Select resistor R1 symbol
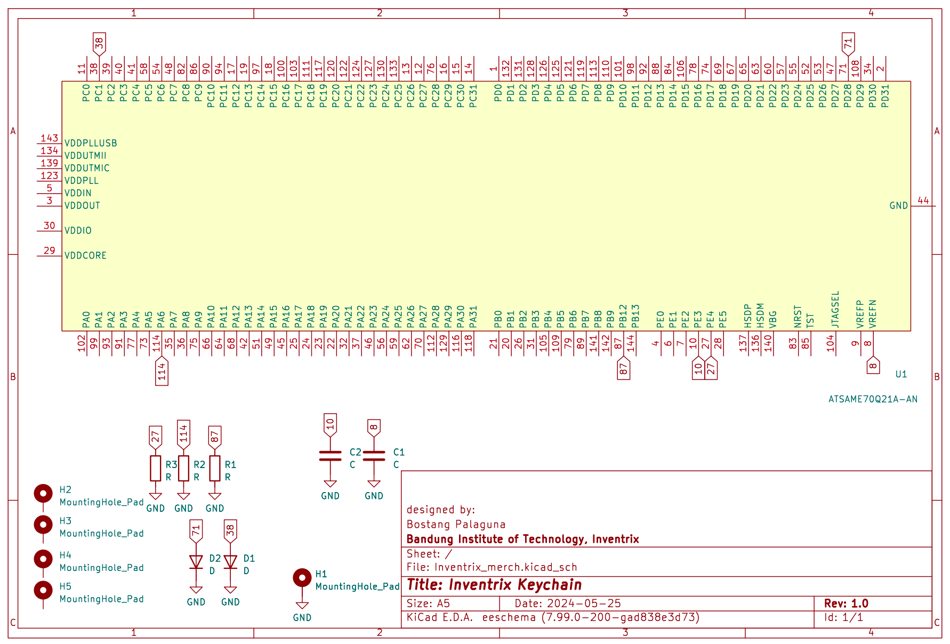The image size is (950, 644). [215, 469]
